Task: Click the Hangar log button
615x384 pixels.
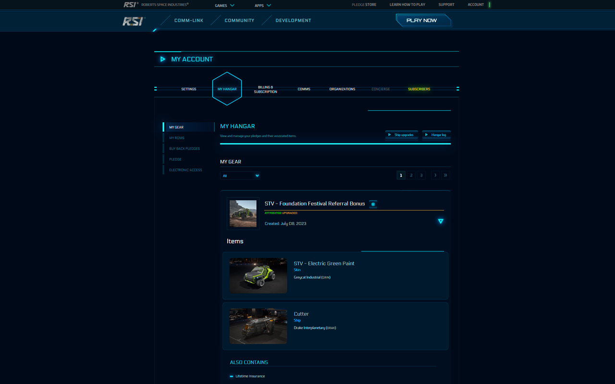Action: [x=436, y=135]
